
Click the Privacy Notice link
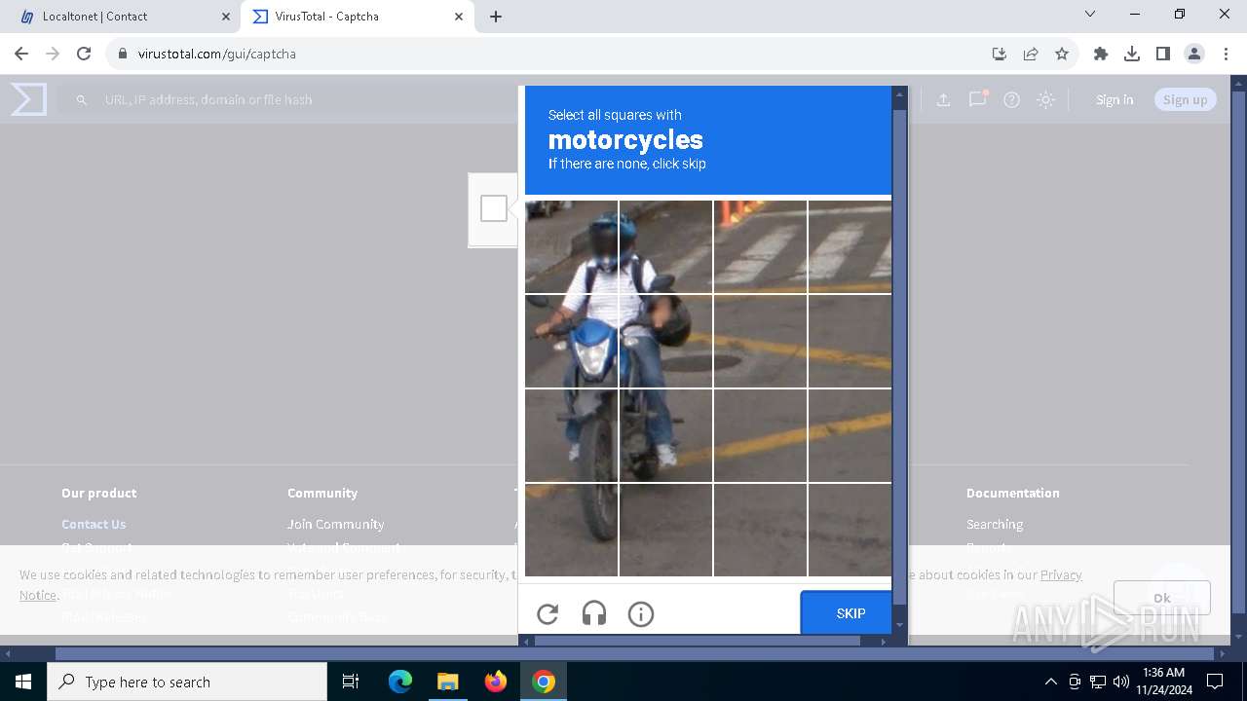(1061, 574)
